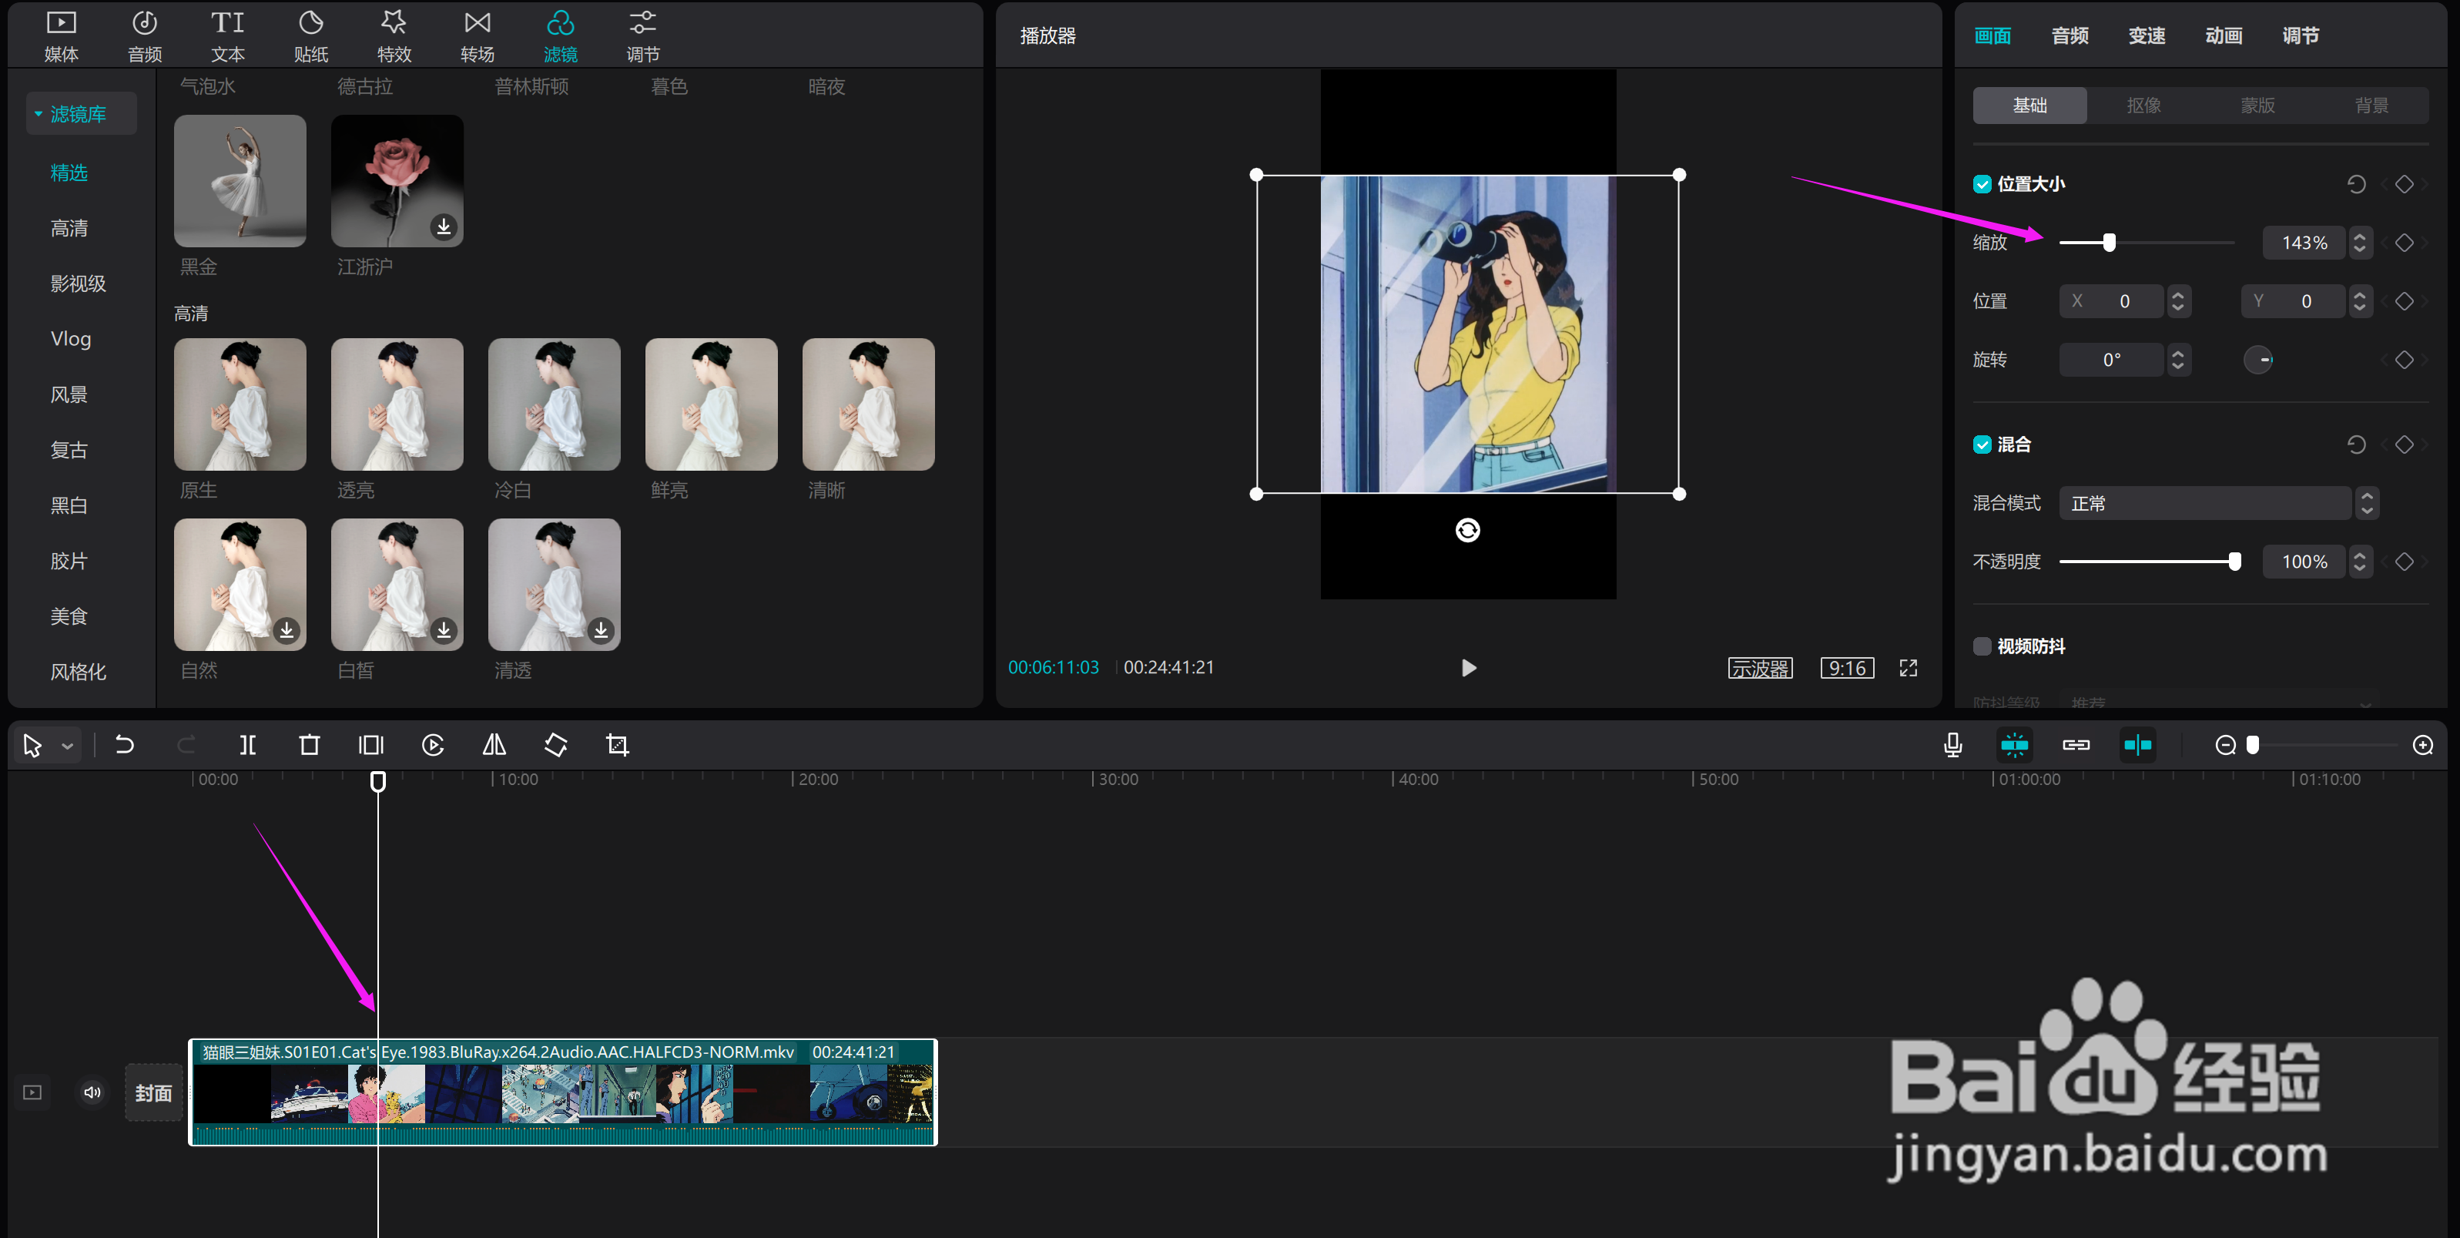This screenshot has height=1238, width=2460.
Task: Open the 媒体 media panel
Action: (x=61, y=35)
